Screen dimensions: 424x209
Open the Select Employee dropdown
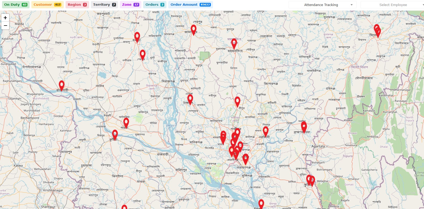click(392, 5)
